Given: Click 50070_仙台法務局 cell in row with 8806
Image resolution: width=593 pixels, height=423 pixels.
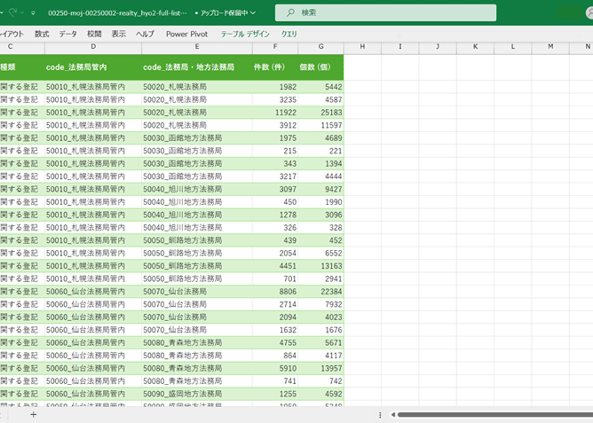Looking at the screenshot, I should click(x=197, y=292).
